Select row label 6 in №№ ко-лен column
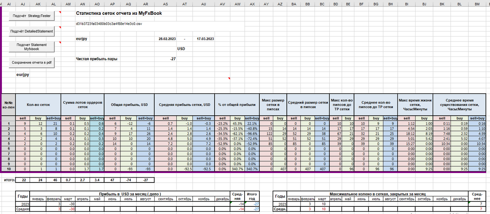Image resolution: width=490 pixels, height=214 pixels. click(x=8, y=149)
